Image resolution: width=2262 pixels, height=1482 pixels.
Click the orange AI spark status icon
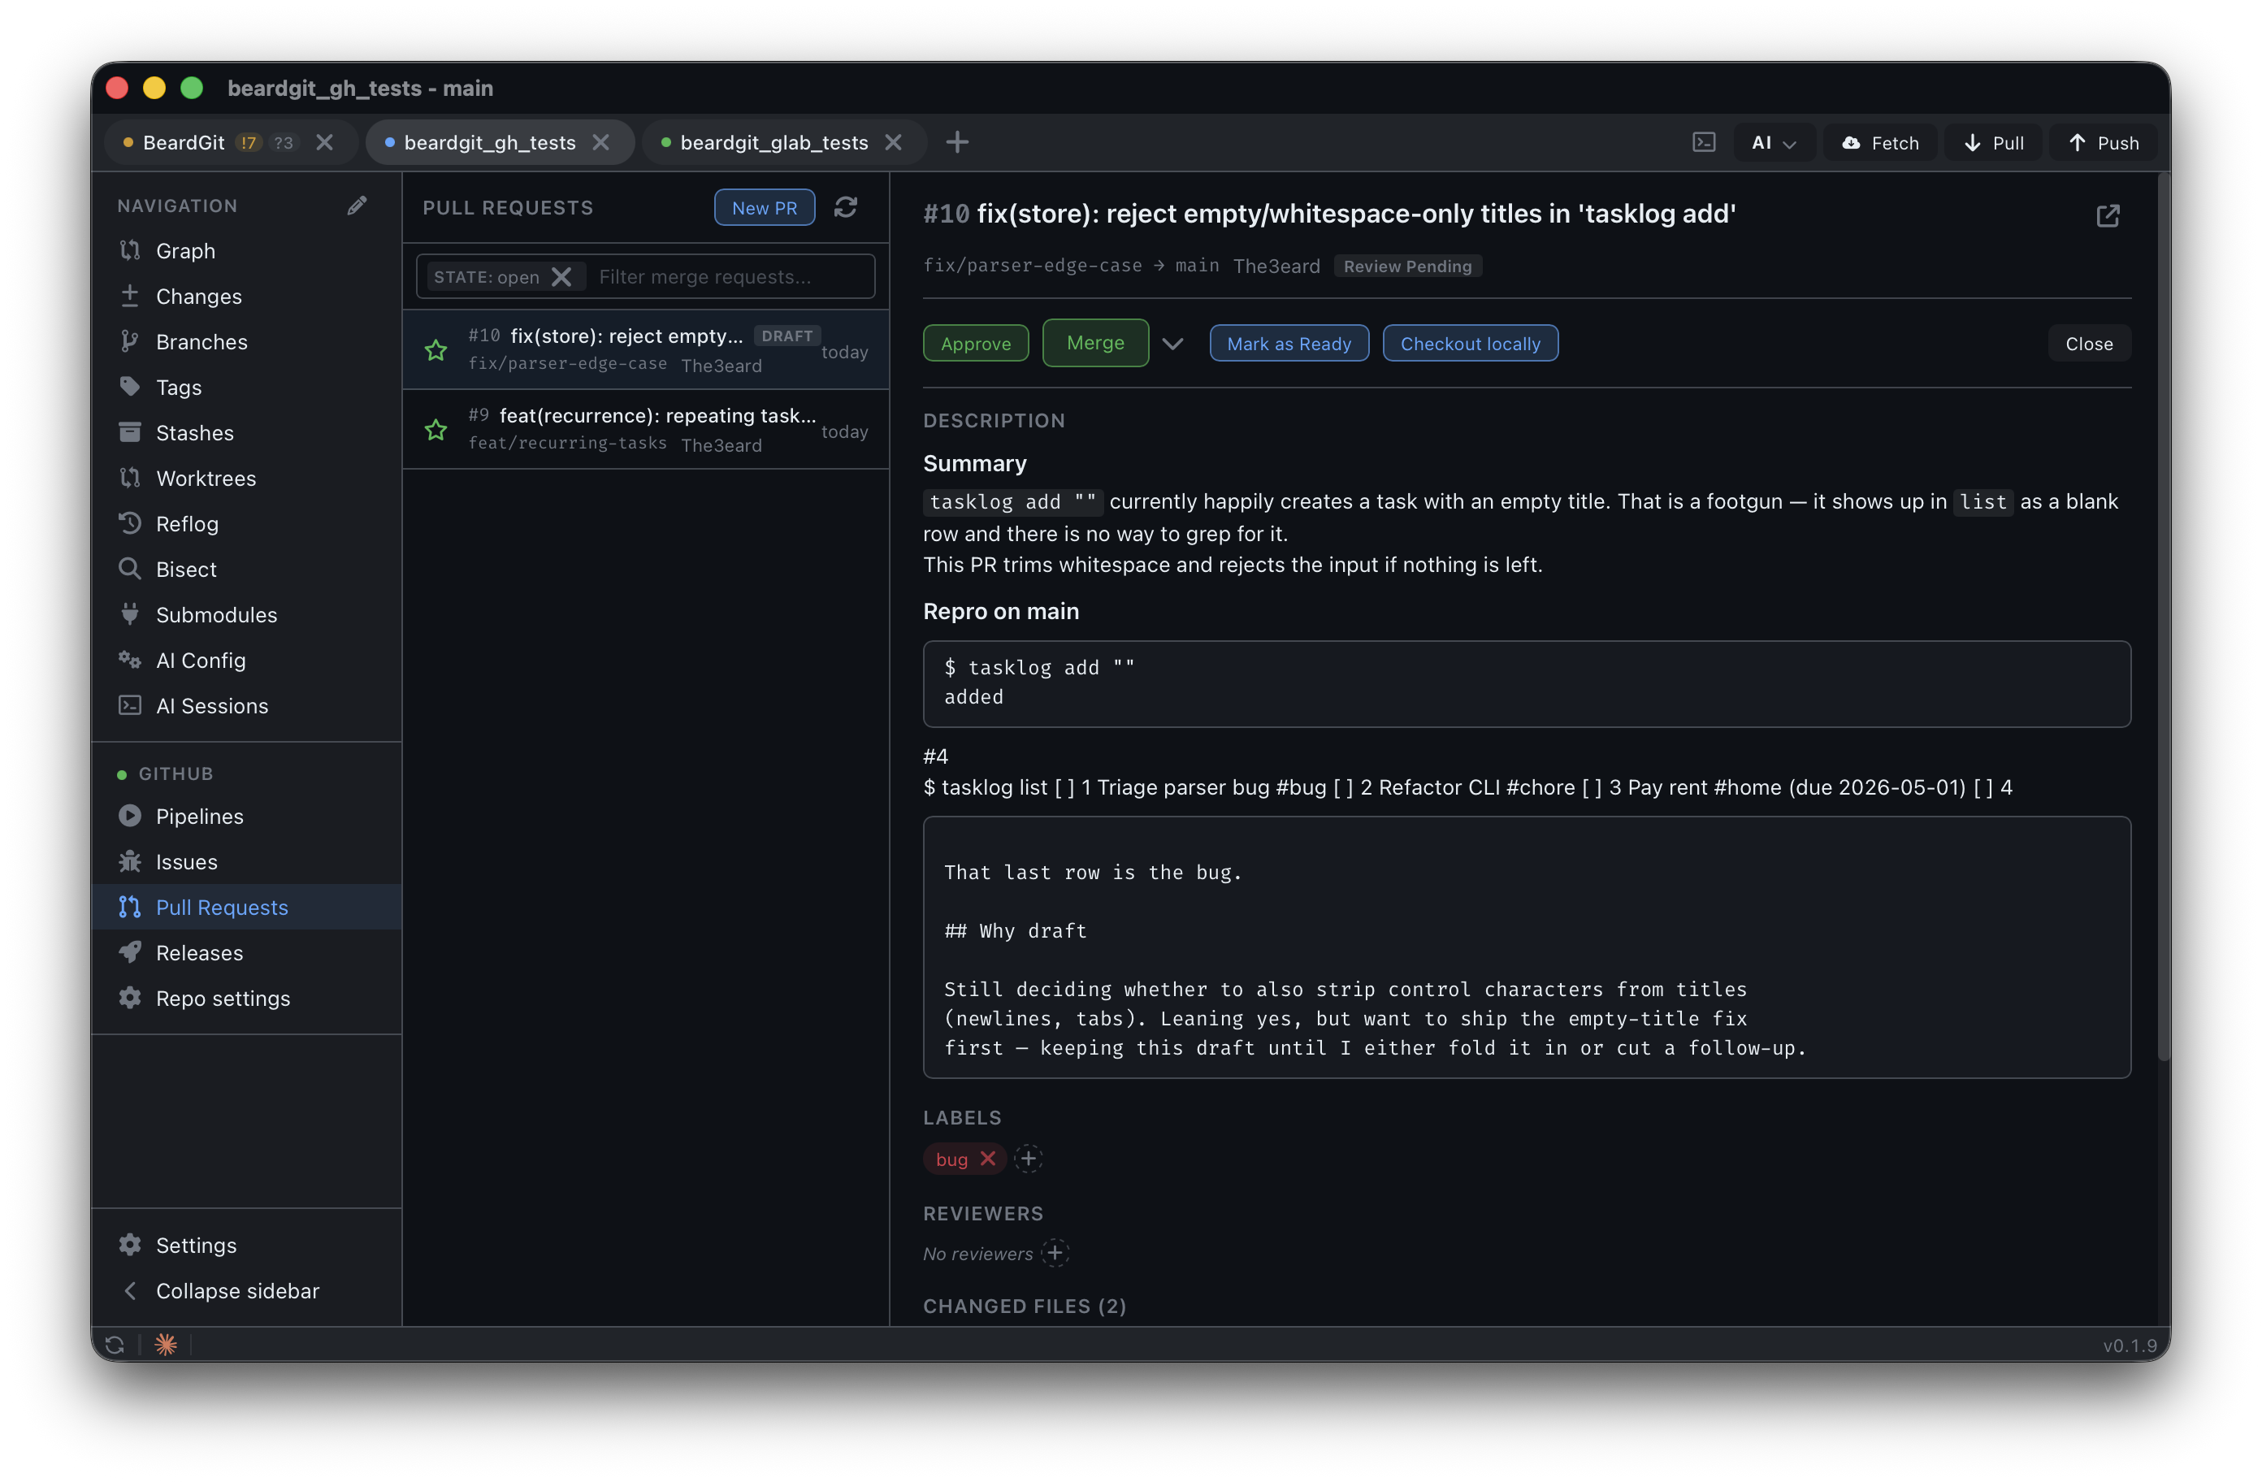[x=167, y=1345]
